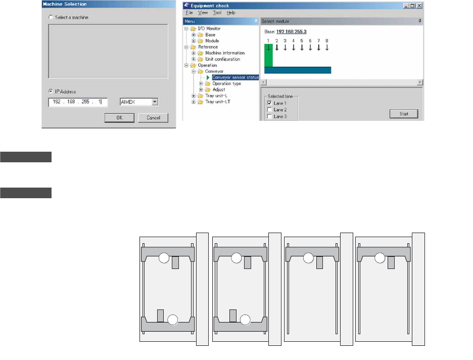
Task: Collapse the Conveyor tree node
Action: (x=194, y=71)
